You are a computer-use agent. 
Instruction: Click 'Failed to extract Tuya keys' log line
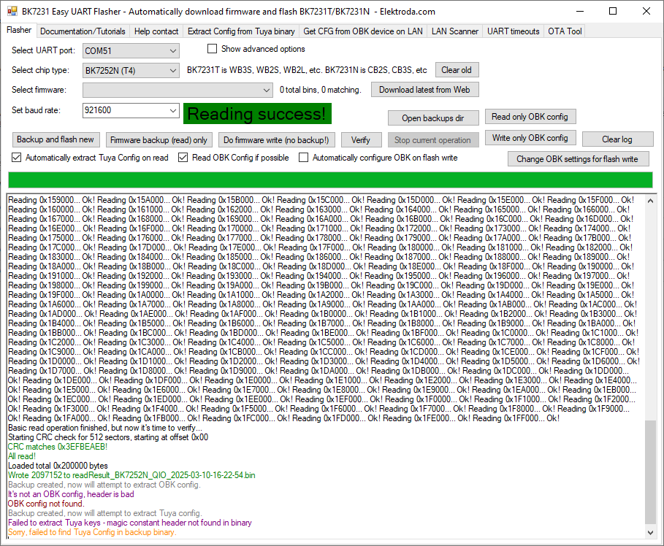[x=130, y=523]
